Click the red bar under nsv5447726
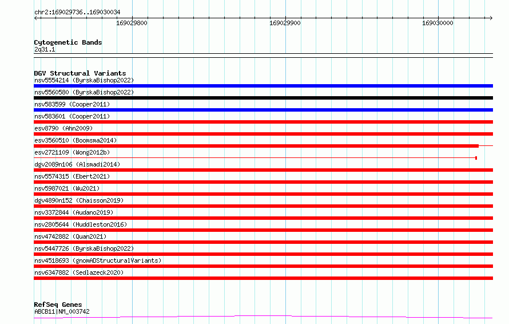Screen dimensions: 509x324 (263, 254)
